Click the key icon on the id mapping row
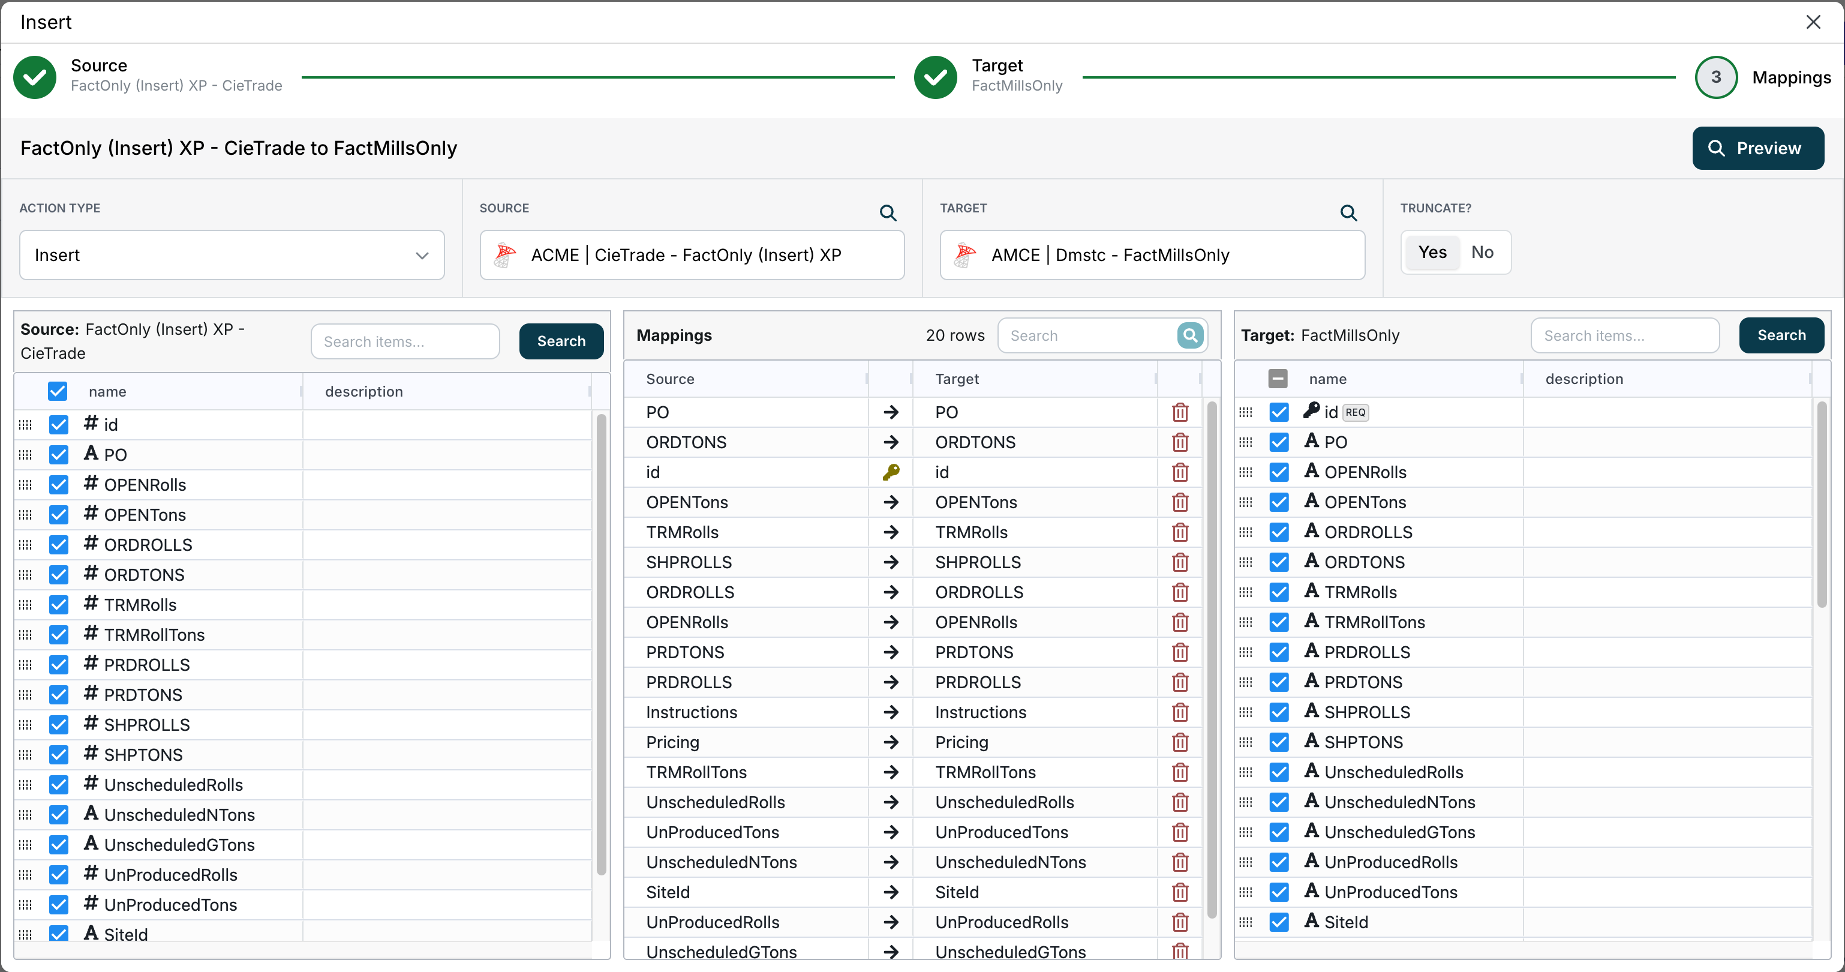Image resolution: width=1845 pixels, height=972 pixels. (x=890, y=472)
